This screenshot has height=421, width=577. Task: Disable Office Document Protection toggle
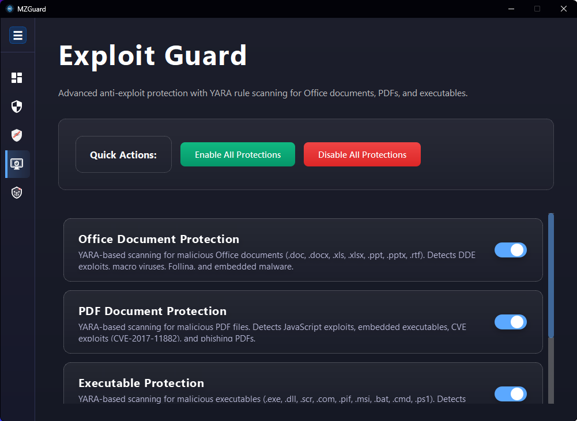[x=510, y=250]
